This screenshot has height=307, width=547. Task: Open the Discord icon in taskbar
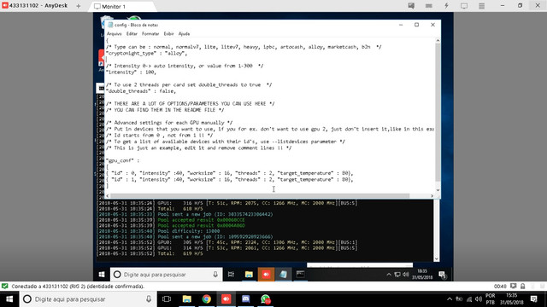(245, 299)
